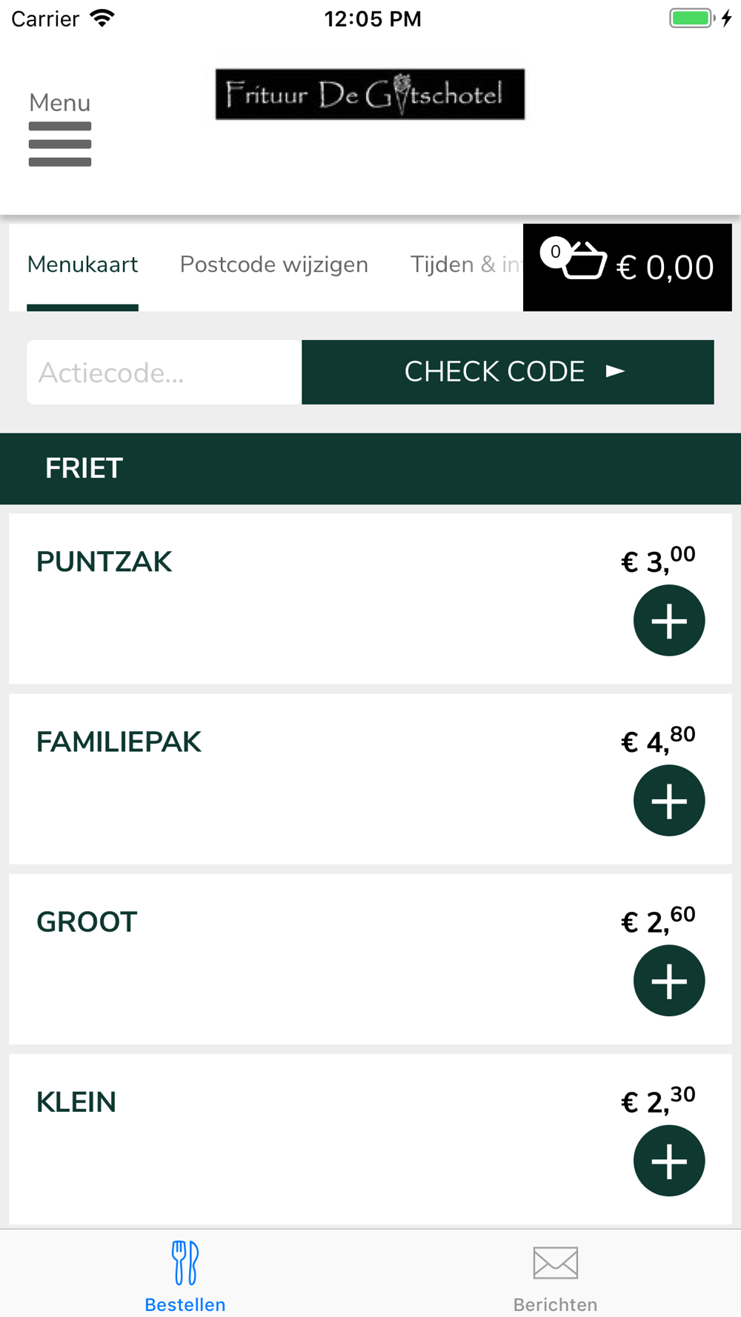Tap the cart item count badge
741x1317 pixels.
pyautogui.click(x=555, y=252)
